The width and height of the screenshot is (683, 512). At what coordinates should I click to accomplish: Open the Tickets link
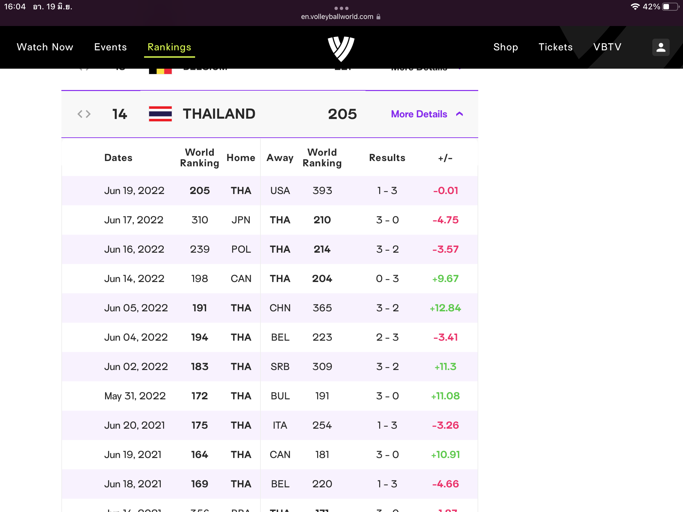click(x=556, y=47)
